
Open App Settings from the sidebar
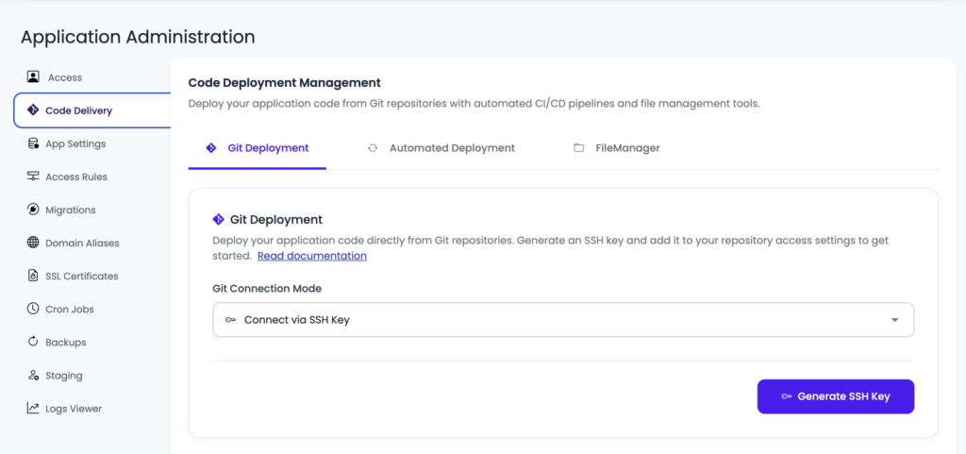(x=75, y=143)
